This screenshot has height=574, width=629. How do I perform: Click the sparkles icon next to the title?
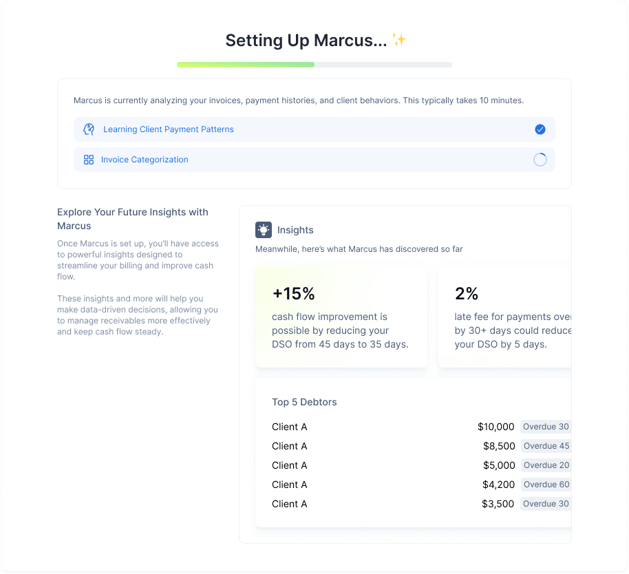[x=399, y=40]
